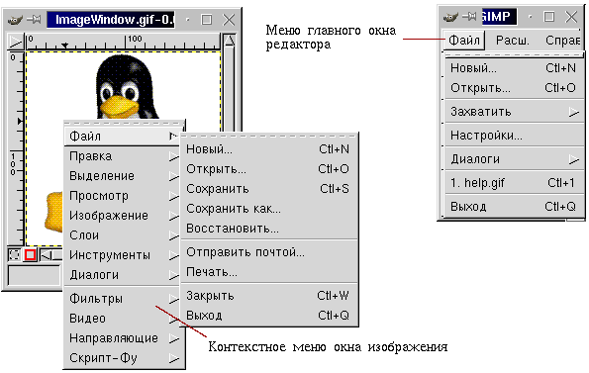This screenshot has width=589, height=373.
Task: Click the navigation arrow at bottom-left of canvas
Action: pos(47,255)
